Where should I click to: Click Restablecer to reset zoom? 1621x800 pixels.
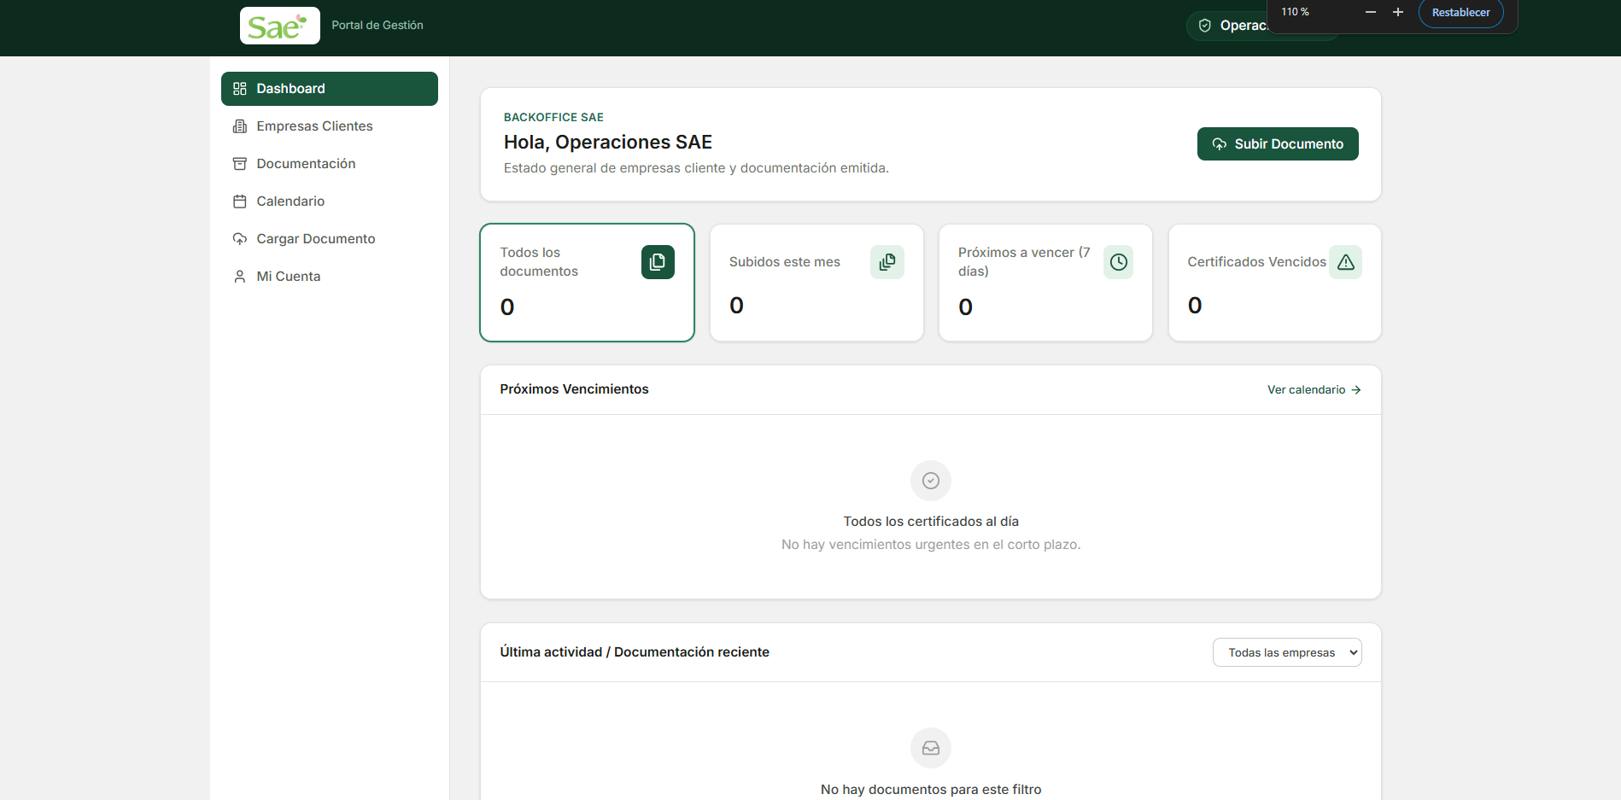(x=1461, y=13)
